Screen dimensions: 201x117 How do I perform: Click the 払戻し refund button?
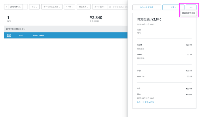point(173,7)
